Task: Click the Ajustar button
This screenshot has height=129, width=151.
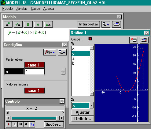Action: pos(83,112)
